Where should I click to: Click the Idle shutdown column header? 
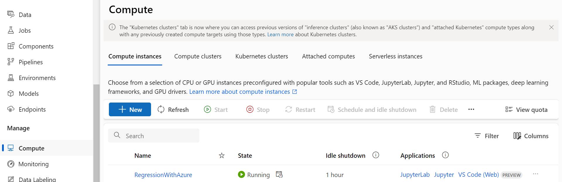point(345,156)
